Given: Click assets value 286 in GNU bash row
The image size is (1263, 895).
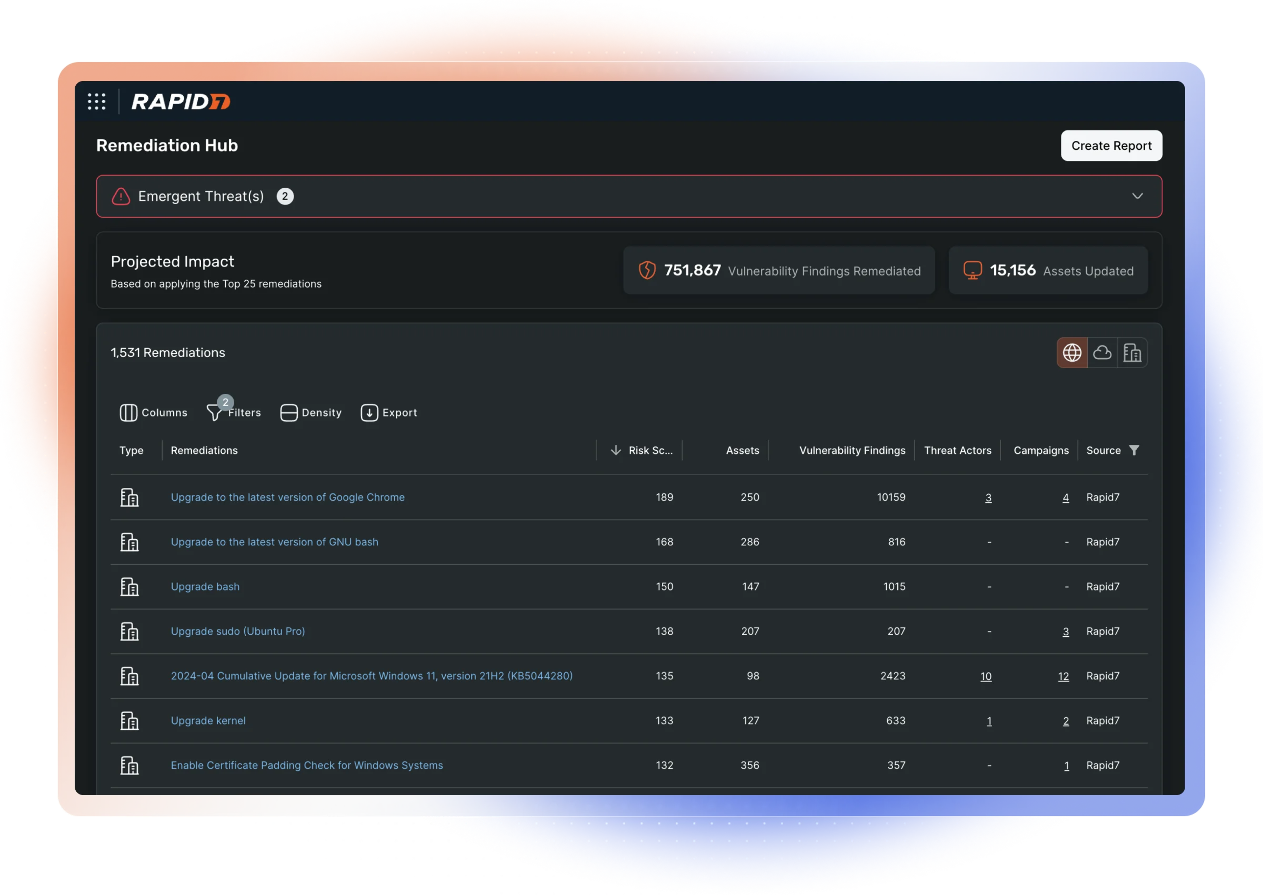Looking at the screenshot, I should point(750,542).
